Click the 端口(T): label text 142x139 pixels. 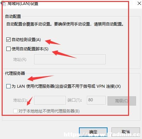pos(75,100)
